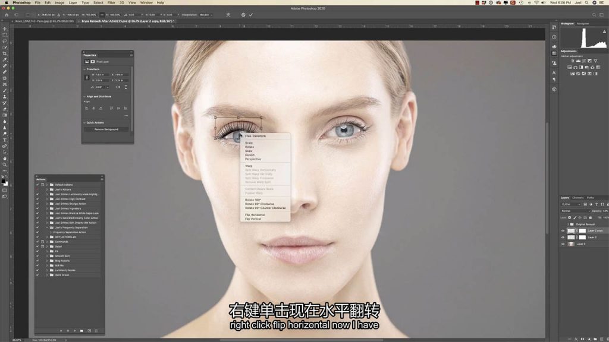Viewport: 609px width, 342px height.
Task: Switch to the Channels tab
Action: point(578,198)
